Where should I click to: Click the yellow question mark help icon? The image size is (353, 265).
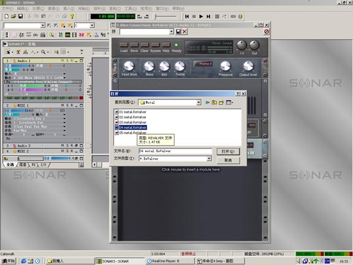click(x=72, y=16)
